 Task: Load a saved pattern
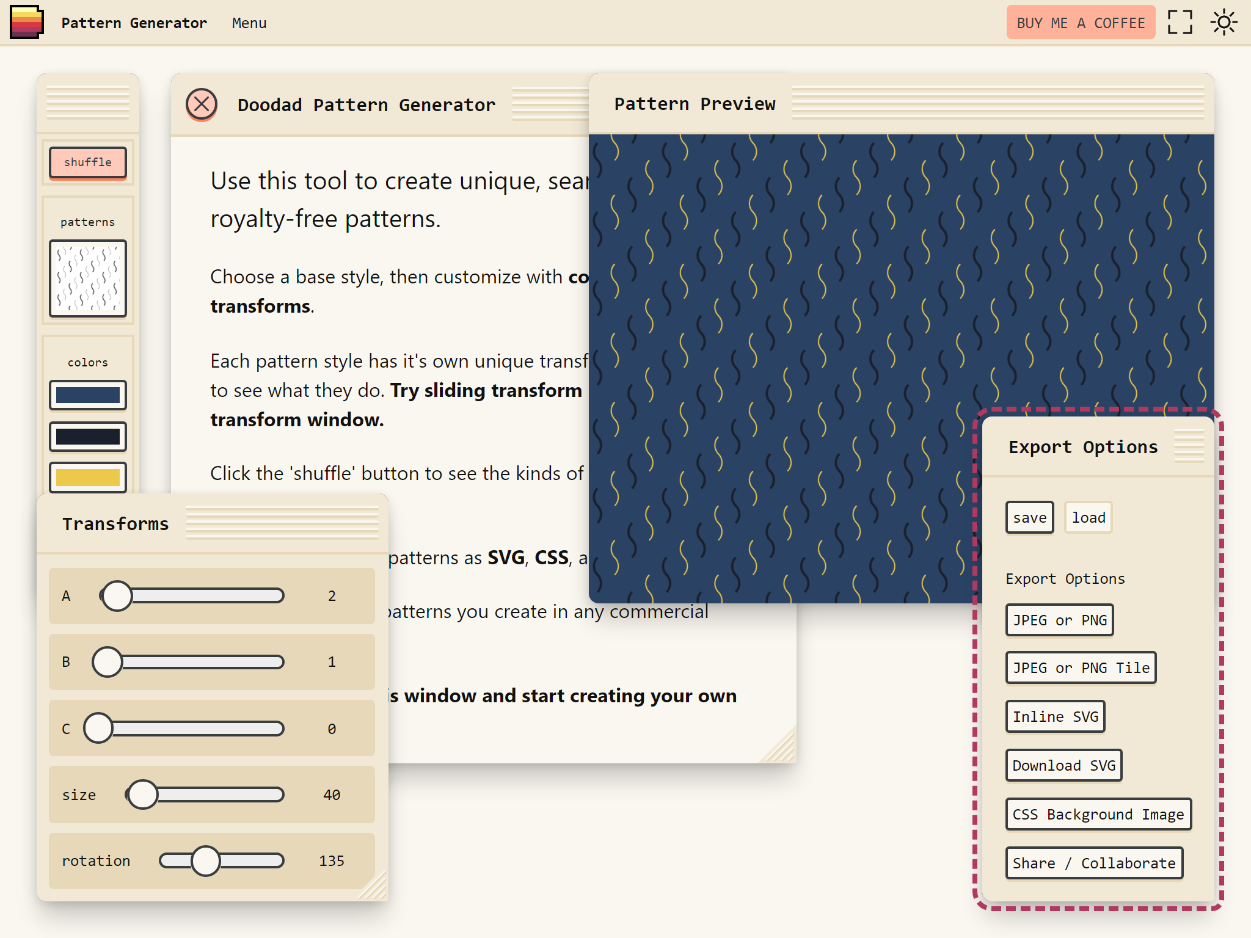coord(1088,517)
